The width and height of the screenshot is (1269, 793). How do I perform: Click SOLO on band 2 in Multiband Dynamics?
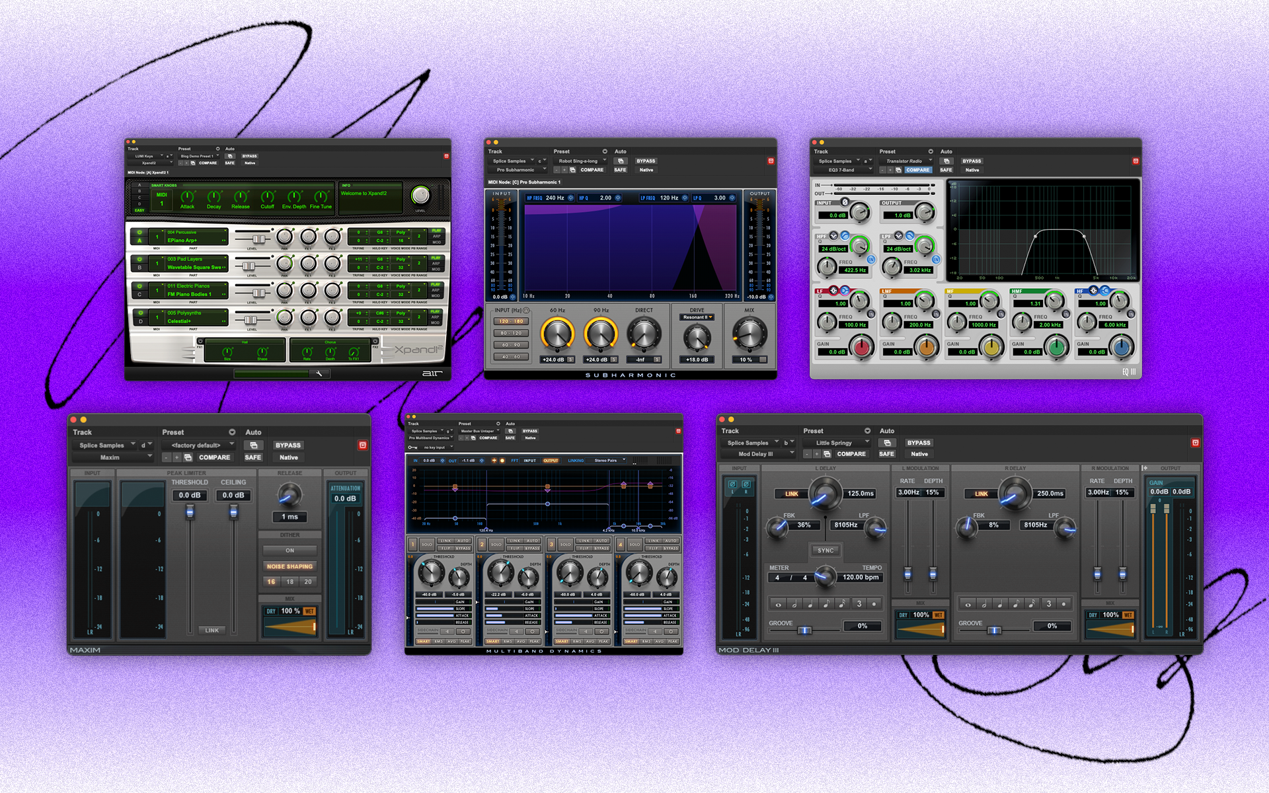(496, 545)
